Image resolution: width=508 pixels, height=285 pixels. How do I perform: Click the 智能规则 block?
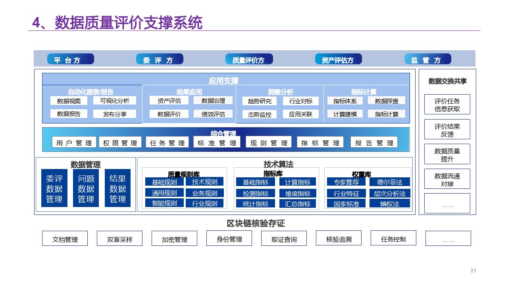click(x=164, y=203)
